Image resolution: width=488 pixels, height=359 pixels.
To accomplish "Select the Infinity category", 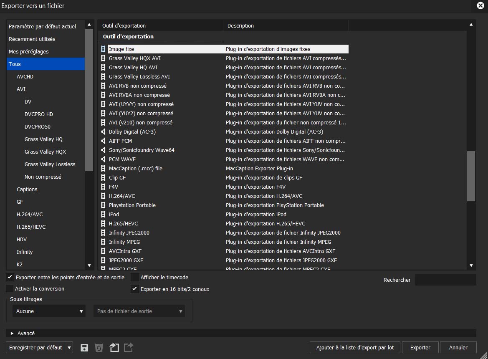I will (x=46, y=252).
